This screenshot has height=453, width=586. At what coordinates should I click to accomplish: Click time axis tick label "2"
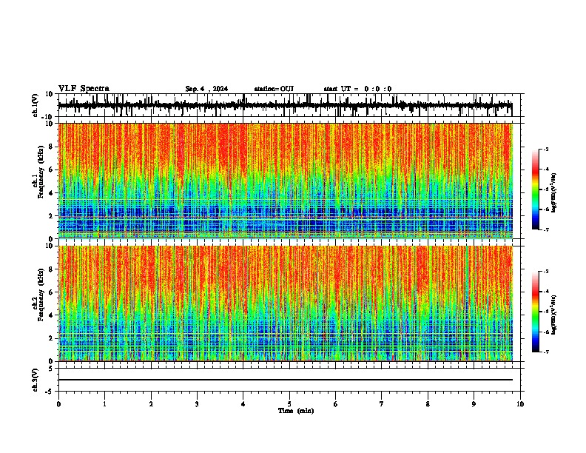coord(151,404)
